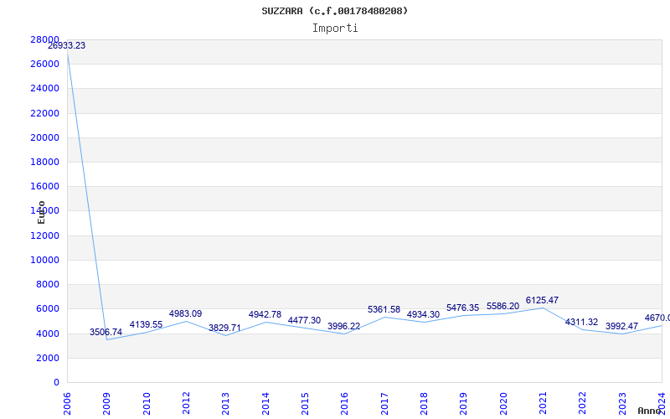Click the 2016 x-axis year label

tap(344, 403)
